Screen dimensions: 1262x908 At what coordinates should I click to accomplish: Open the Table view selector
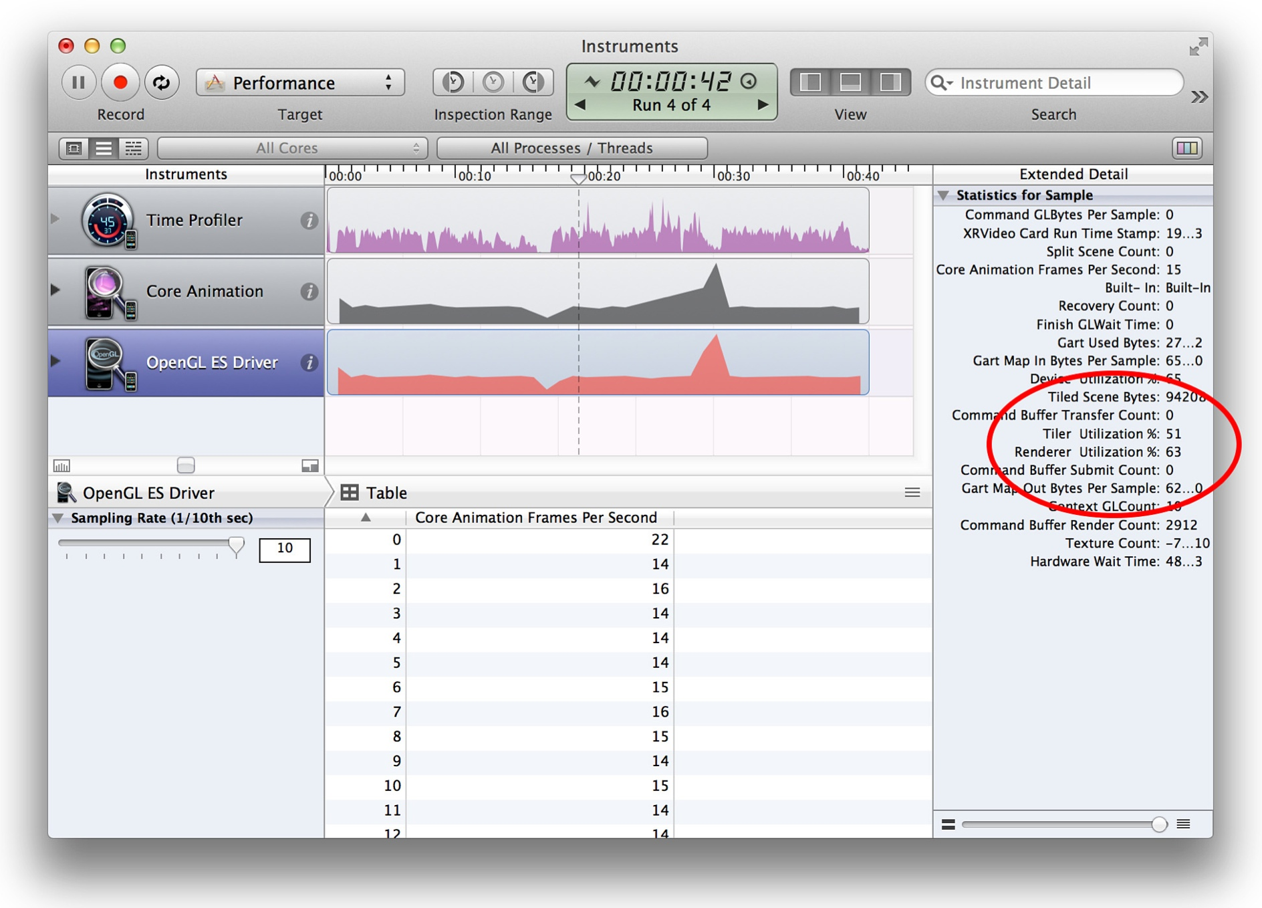374,493
